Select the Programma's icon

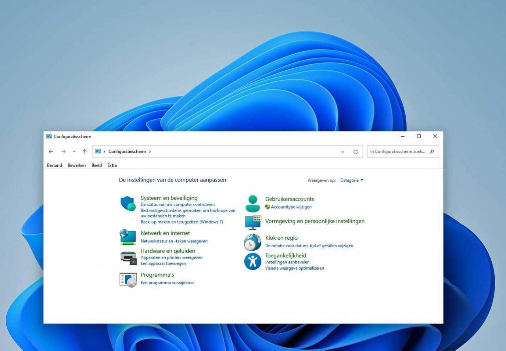point(128,280)
